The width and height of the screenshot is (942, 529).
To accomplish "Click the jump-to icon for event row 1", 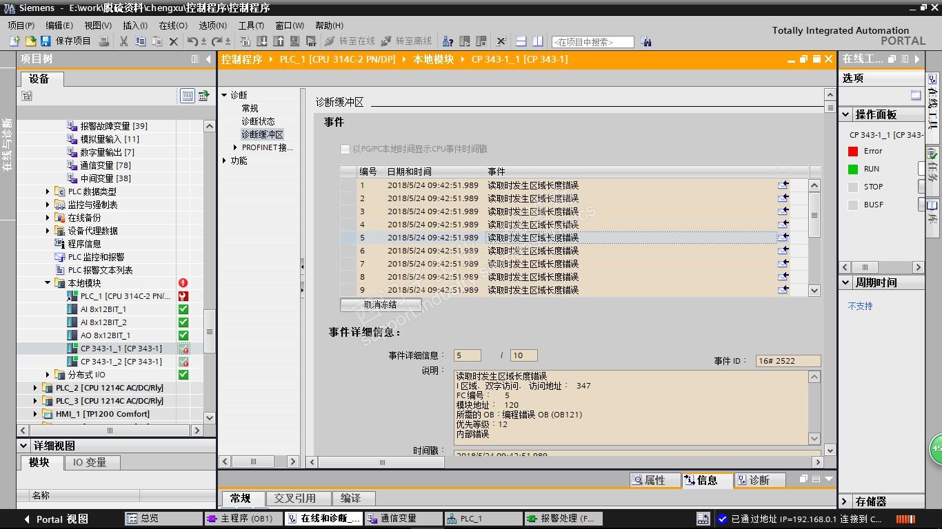I will tap(783, 185).
